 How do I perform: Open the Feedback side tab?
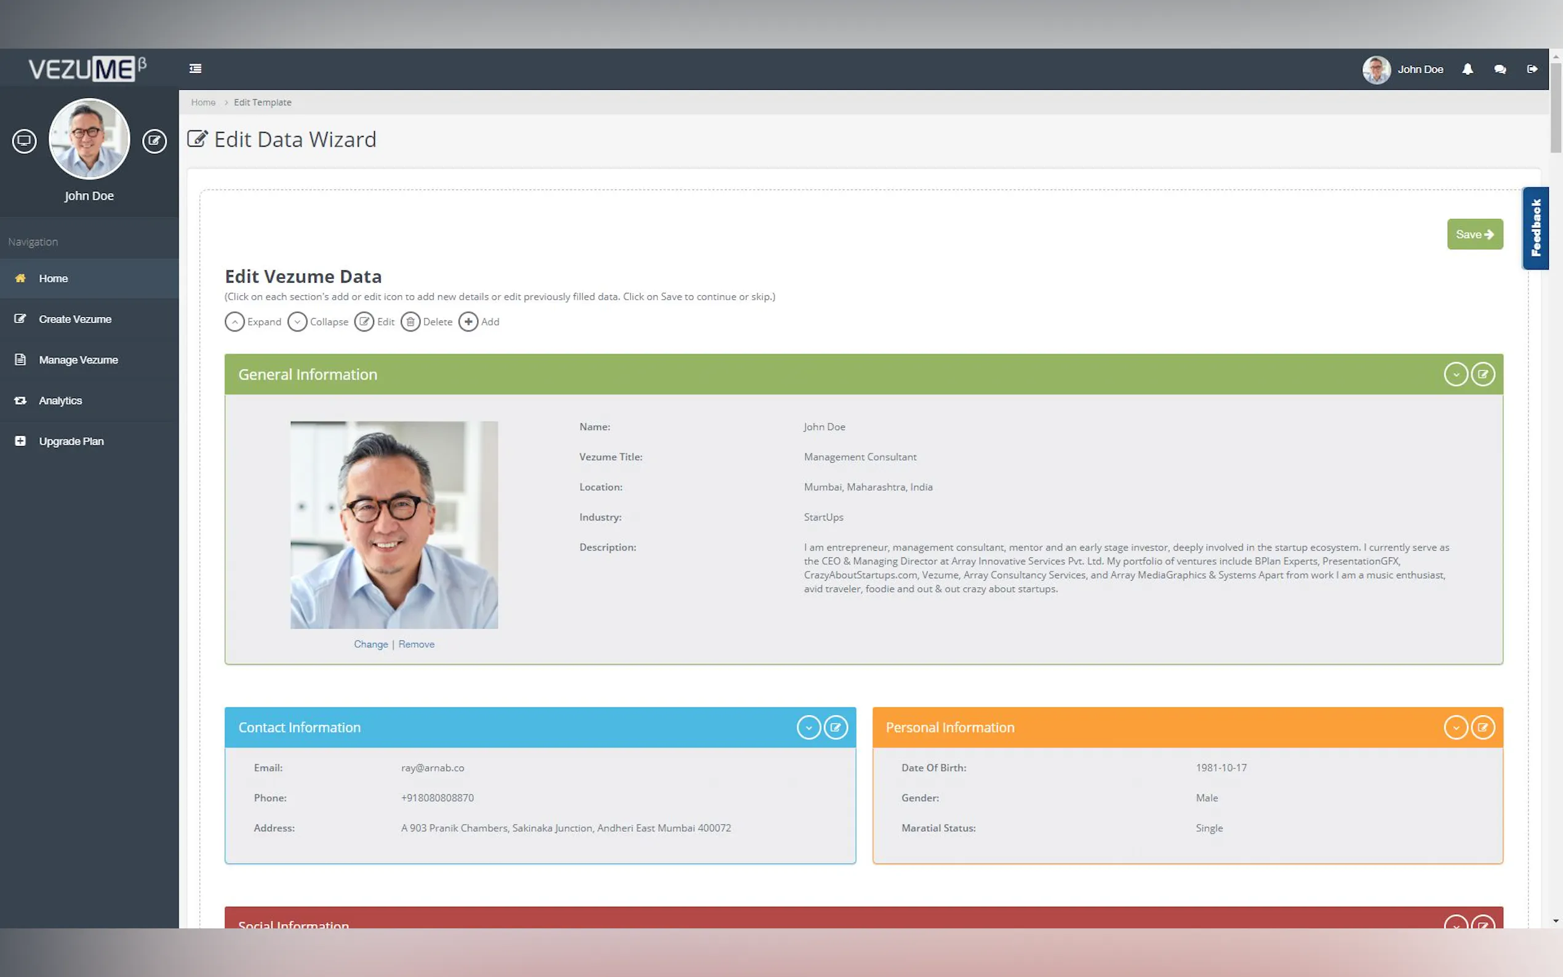1535,228
